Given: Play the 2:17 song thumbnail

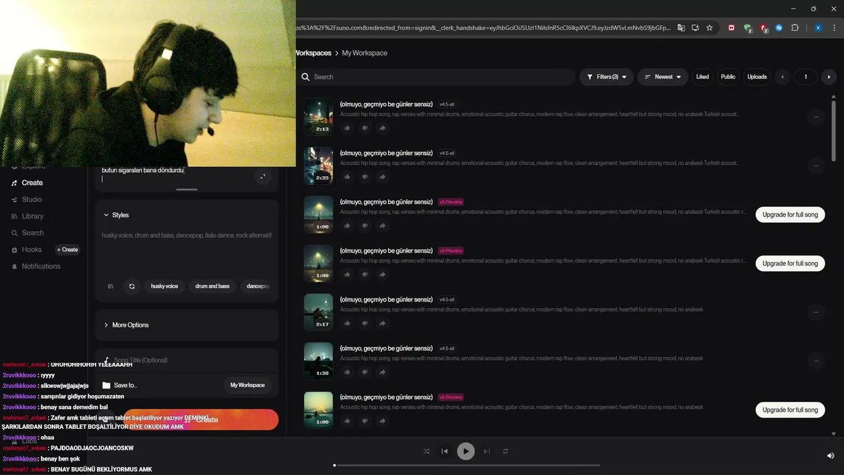Looking at the screenshot, I should click(318, 311).
